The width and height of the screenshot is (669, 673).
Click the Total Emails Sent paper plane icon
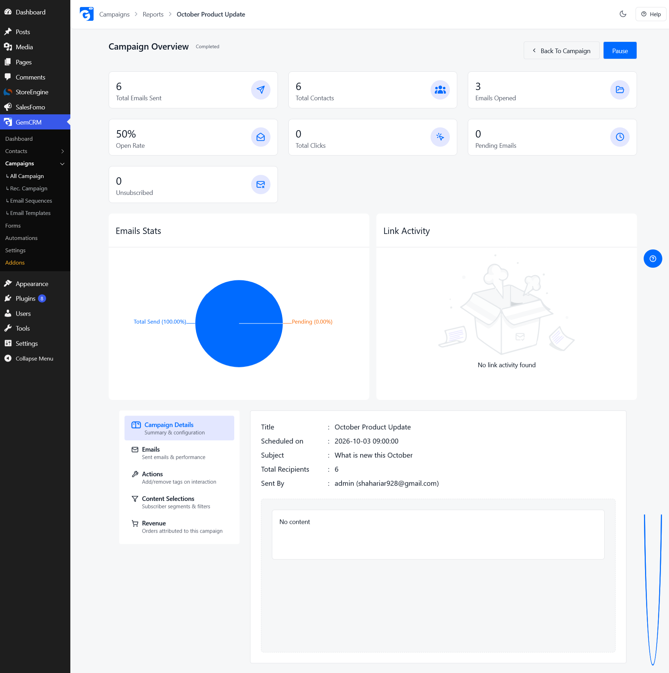point(261,90)
